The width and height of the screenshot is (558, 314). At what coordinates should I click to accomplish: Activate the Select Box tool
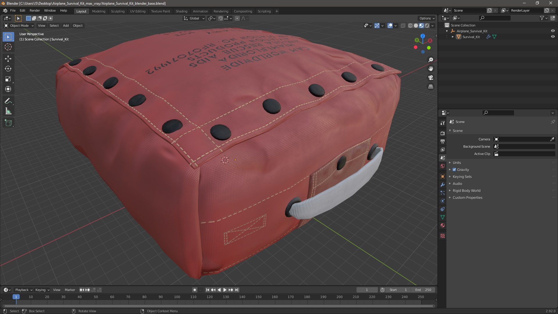(8, 37)
